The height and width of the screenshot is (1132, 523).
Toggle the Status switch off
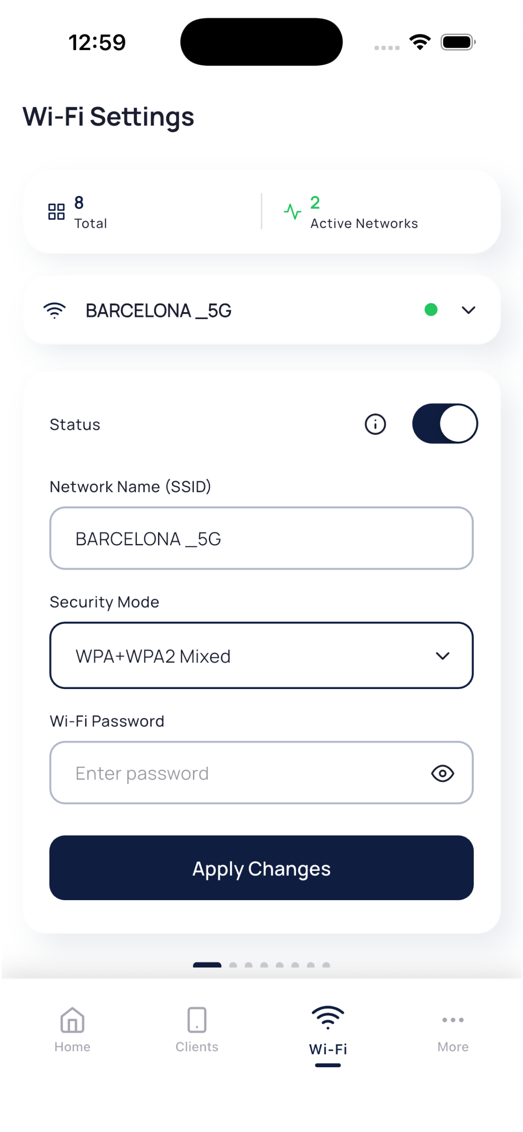445,424
